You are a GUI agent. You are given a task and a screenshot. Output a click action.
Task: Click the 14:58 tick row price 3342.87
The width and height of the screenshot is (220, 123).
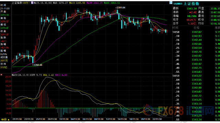(x=197, y=32)
